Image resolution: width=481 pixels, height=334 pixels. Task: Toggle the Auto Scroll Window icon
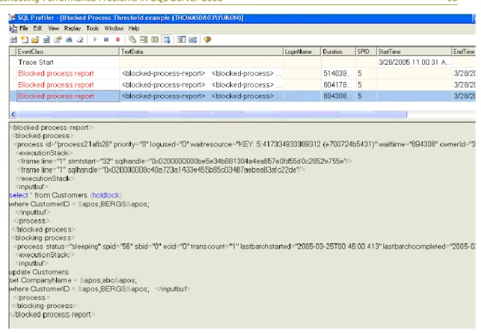tap(167, 40)
